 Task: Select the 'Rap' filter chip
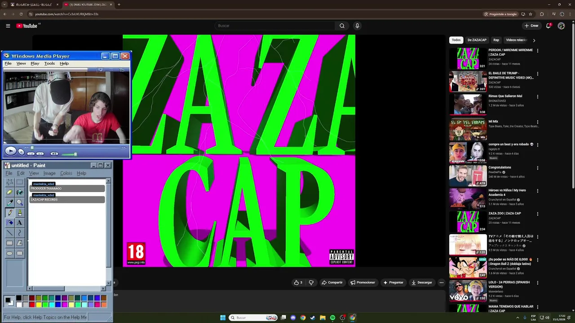tap(496, 40)
